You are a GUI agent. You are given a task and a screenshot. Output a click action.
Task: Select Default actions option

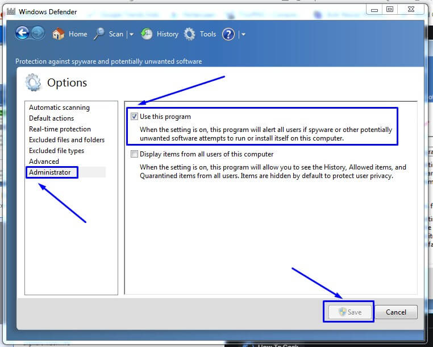[51, 118]
